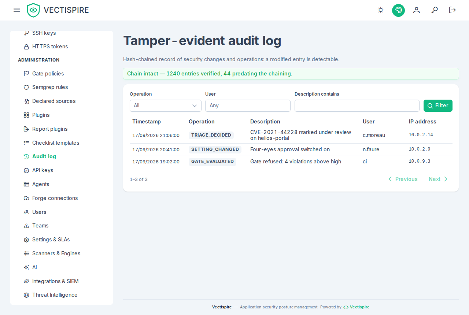Click the Gate policies flag icon
The height and width of the screenshot is (315, 469).
point(26,74)
